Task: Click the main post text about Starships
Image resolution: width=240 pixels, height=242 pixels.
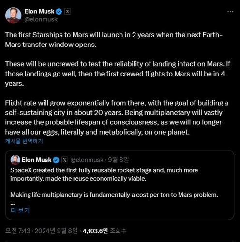Action: (118, 83)
